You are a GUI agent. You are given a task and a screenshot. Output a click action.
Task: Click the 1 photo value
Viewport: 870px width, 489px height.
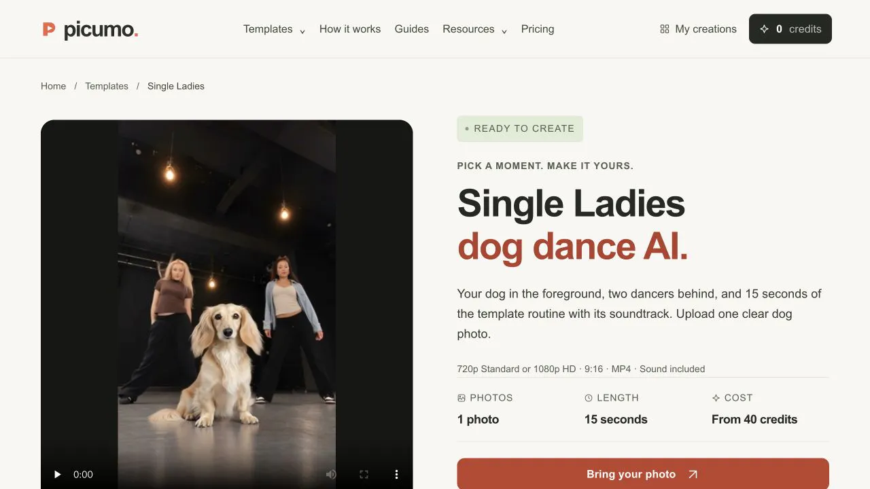[478, 420]
